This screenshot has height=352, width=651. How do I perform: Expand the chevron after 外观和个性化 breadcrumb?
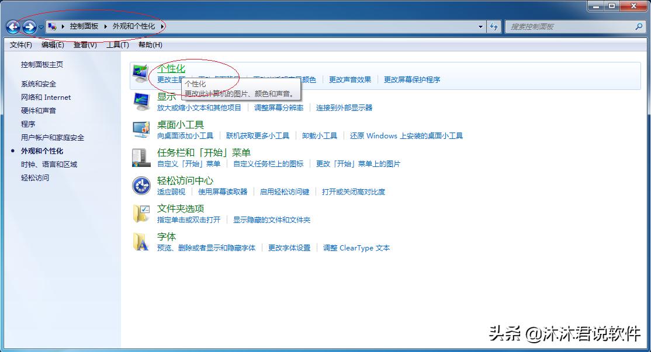pyautogui.click(x=163, y=26)
